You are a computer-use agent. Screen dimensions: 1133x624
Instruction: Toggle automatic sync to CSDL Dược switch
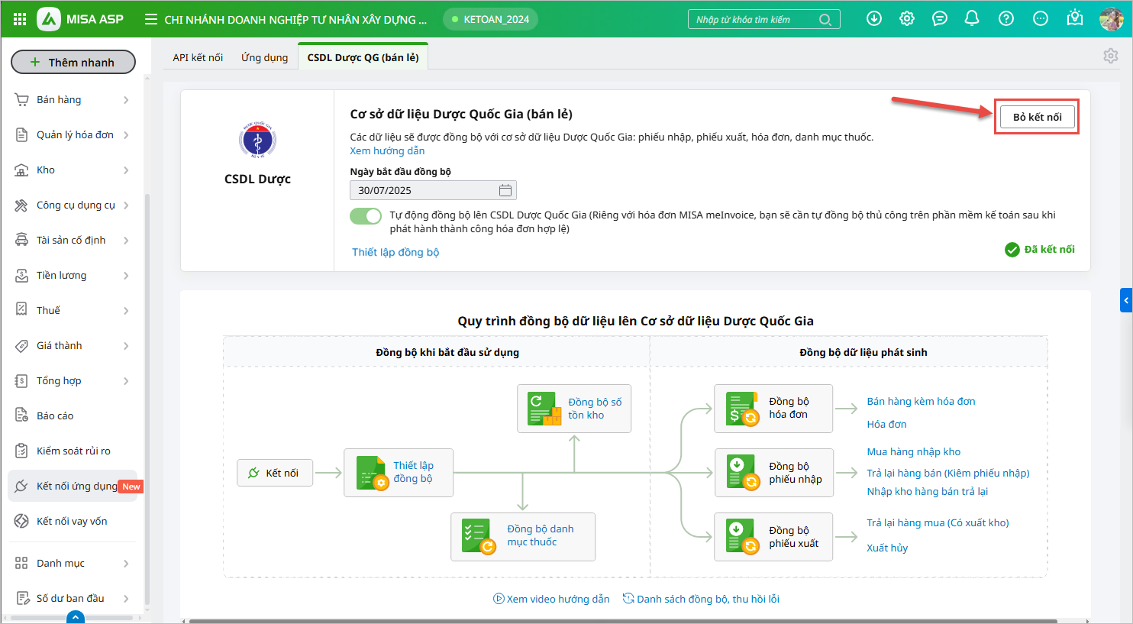pos(366,216)
